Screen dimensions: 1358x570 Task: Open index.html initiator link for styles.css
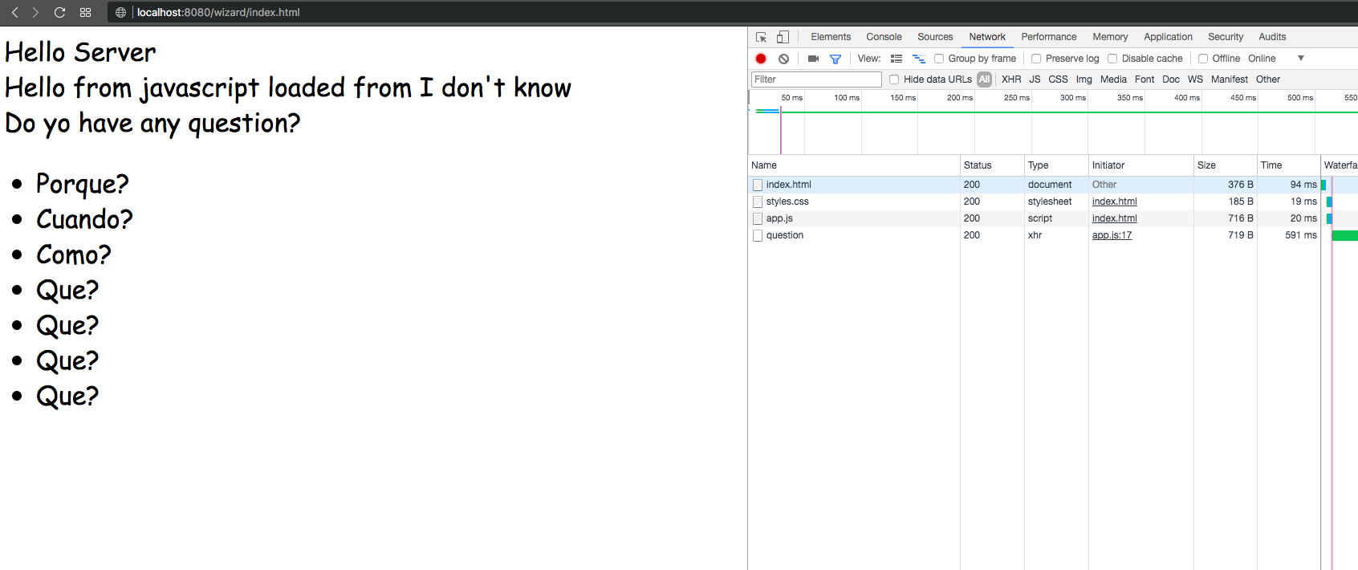[1114, 202]
